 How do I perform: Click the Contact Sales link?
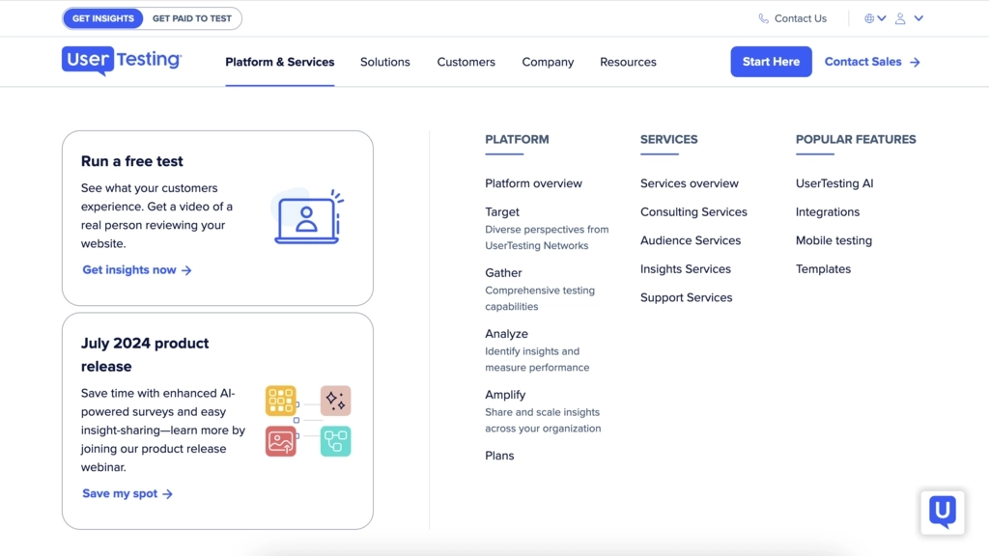coord(862,62)
